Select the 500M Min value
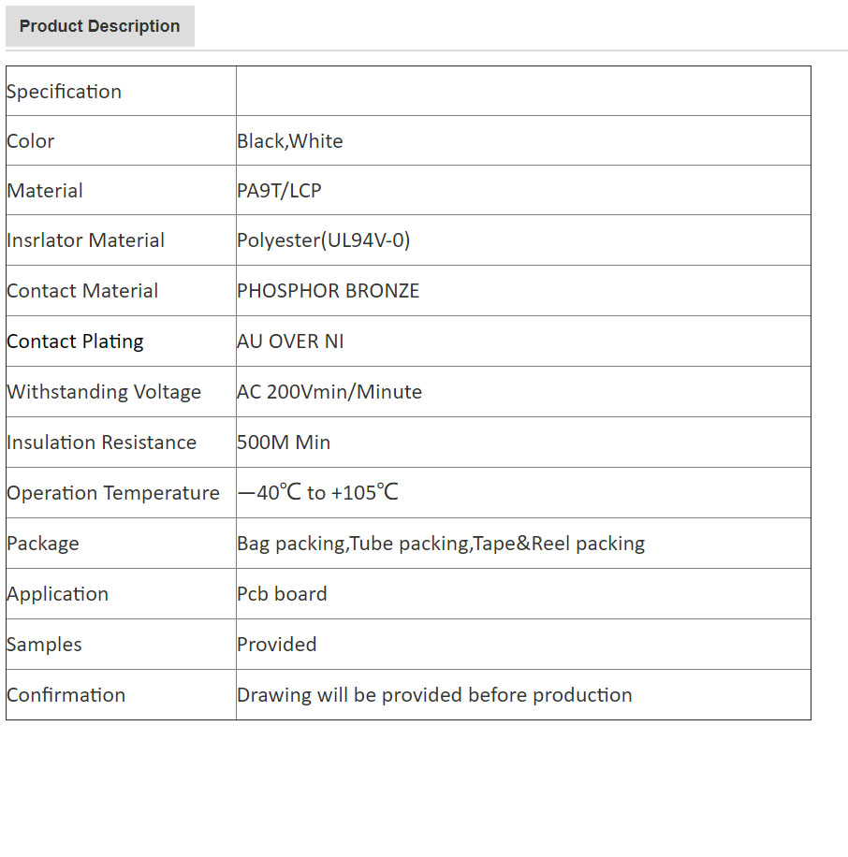The image size is (848, 857). (284, 443)
